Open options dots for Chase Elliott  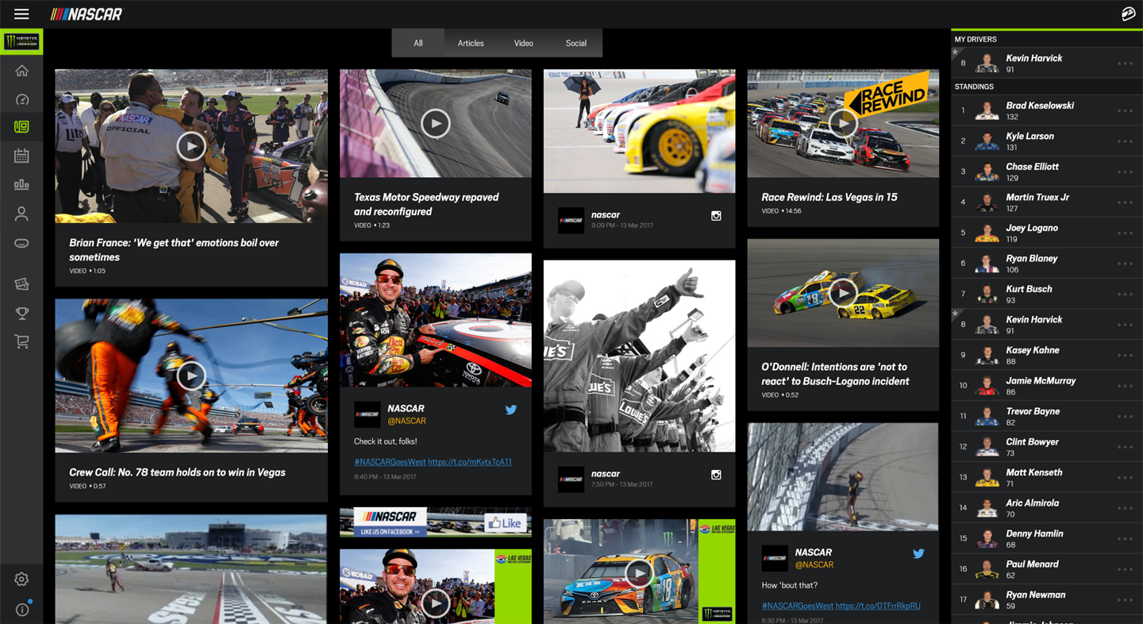pyautogui.click(x=1125, y=172)
